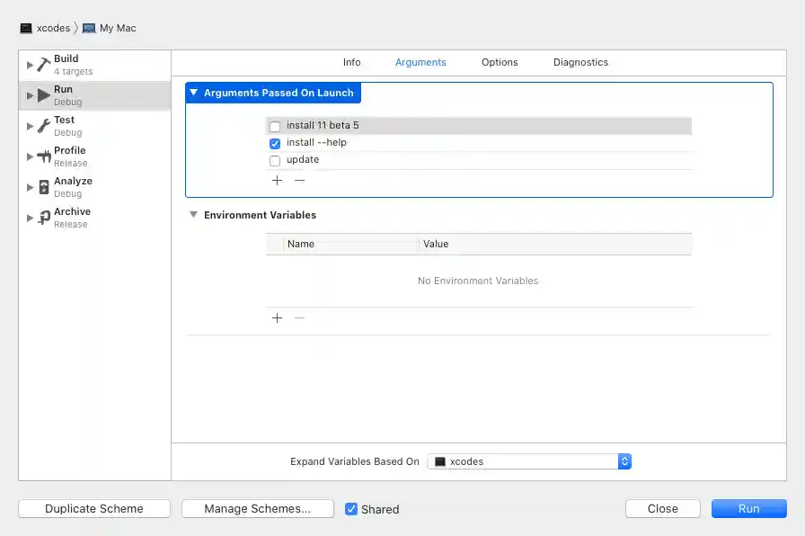Click the Duplicate Scheme button
The image size is (805, 536).
[93, 508]
